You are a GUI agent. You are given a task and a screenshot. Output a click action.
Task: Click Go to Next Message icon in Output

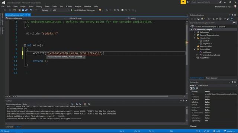(x=80, y=104)
